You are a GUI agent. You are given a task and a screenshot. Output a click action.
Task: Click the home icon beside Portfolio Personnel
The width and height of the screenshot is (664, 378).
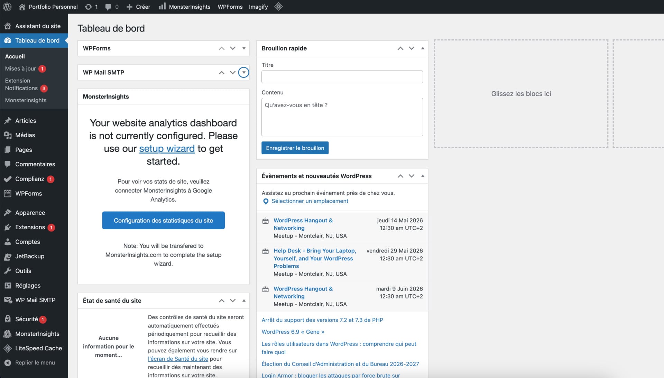pos(22,7)
